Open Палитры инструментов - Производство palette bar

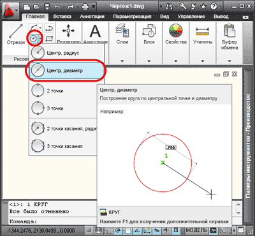[x=248, y=147]
